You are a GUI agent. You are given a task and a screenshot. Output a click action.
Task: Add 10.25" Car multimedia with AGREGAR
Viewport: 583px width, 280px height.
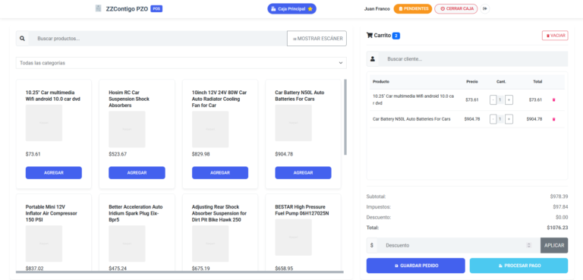click(54, 173)
